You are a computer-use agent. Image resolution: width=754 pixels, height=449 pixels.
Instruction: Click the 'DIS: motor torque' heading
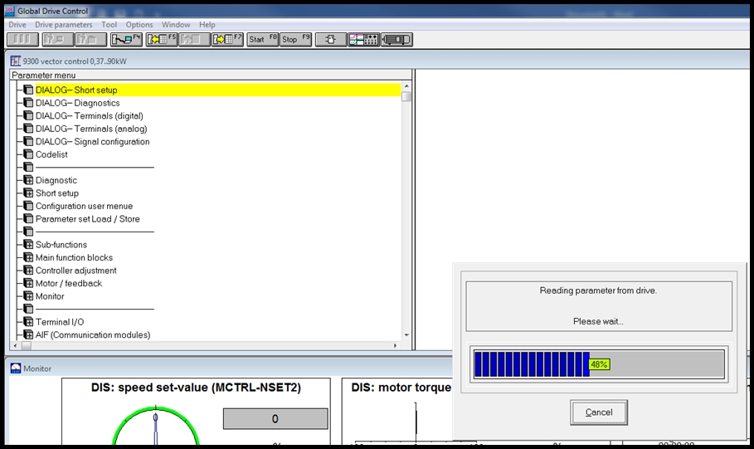(401, 388)
